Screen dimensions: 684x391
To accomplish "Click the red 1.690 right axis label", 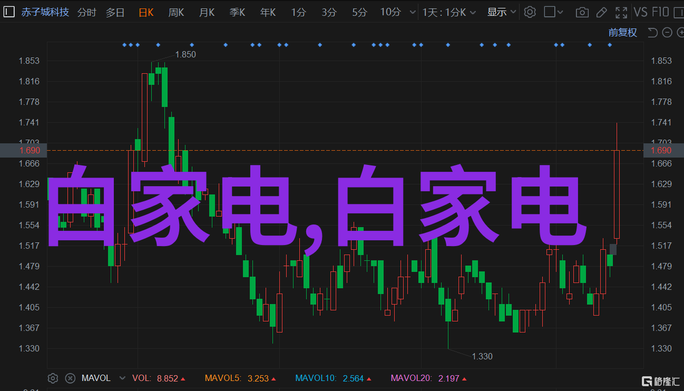I will coord(661,151).
